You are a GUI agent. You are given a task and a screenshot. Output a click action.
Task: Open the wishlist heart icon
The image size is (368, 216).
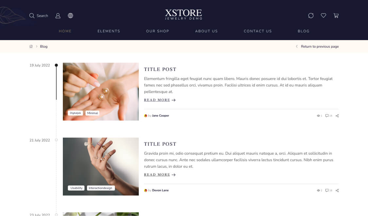[x=324, y=15]
